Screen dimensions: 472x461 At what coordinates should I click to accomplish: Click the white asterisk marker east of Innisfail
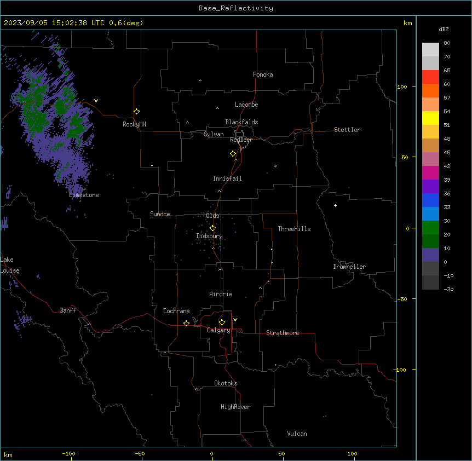pos(275,166)
